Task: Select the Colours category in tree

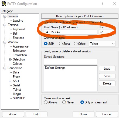Action: point(18,64)
